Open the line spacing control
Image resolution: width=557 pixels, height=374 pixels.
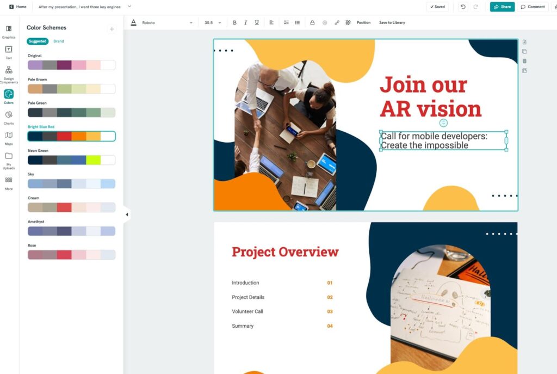coord(286,22)
